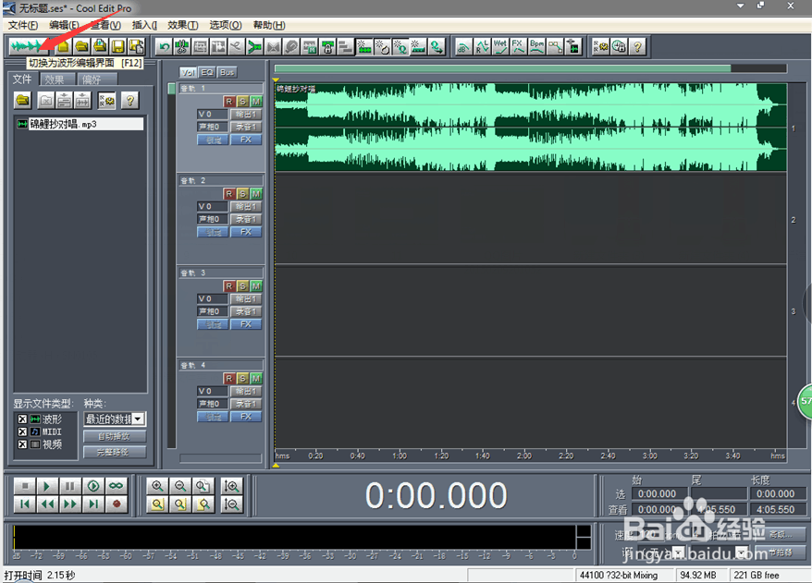Viewport: 812px width, 583px height.
Task: Open record input selector on track 1
Action: coord(246,127)
